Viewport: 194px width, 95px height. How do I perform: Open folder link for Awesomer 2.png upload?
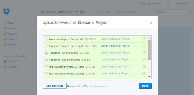click(115, 73)
